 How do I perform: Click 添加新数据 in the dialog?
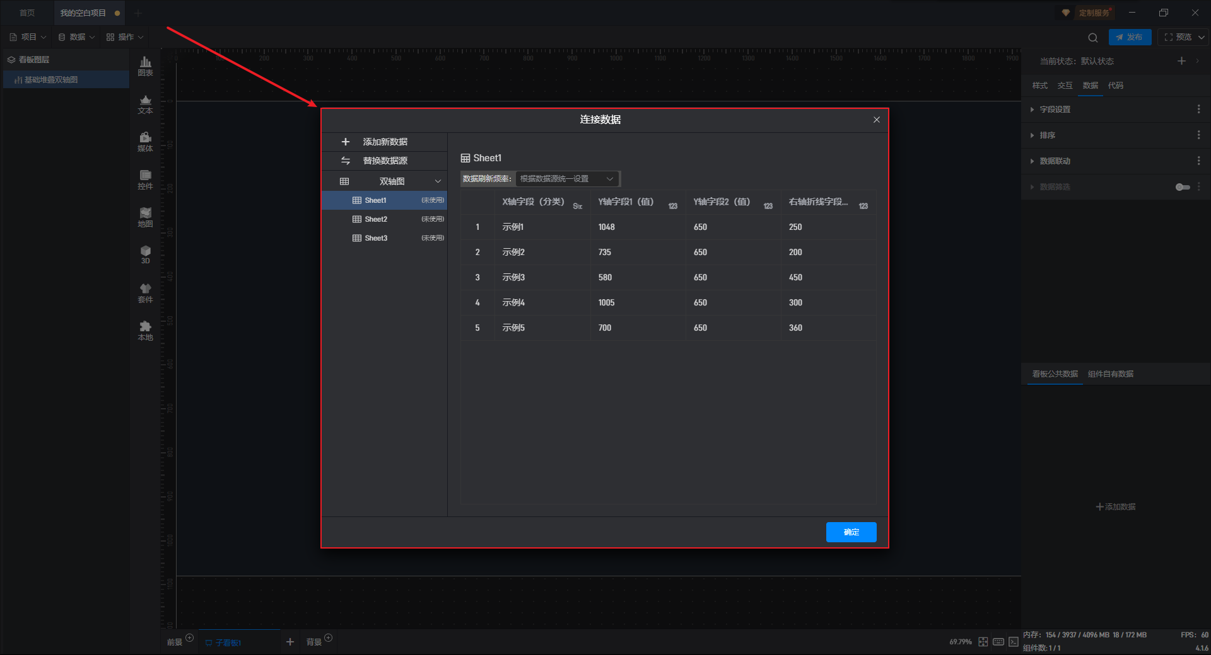385,142
